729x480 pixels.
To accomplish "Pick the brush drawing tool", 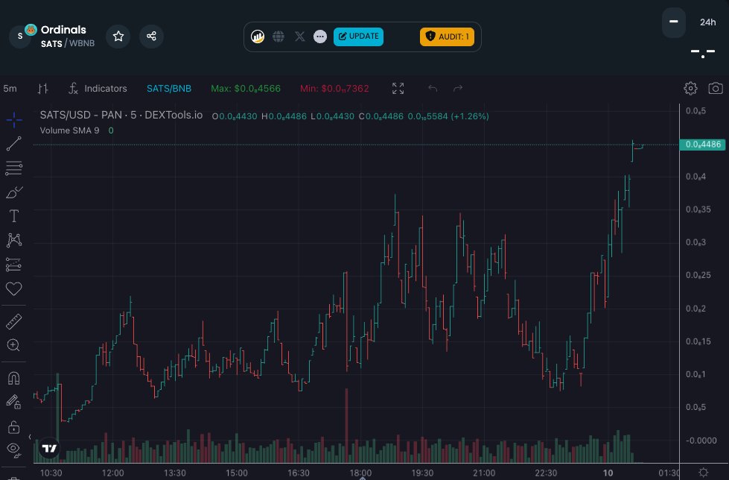I will coord(14,192).
